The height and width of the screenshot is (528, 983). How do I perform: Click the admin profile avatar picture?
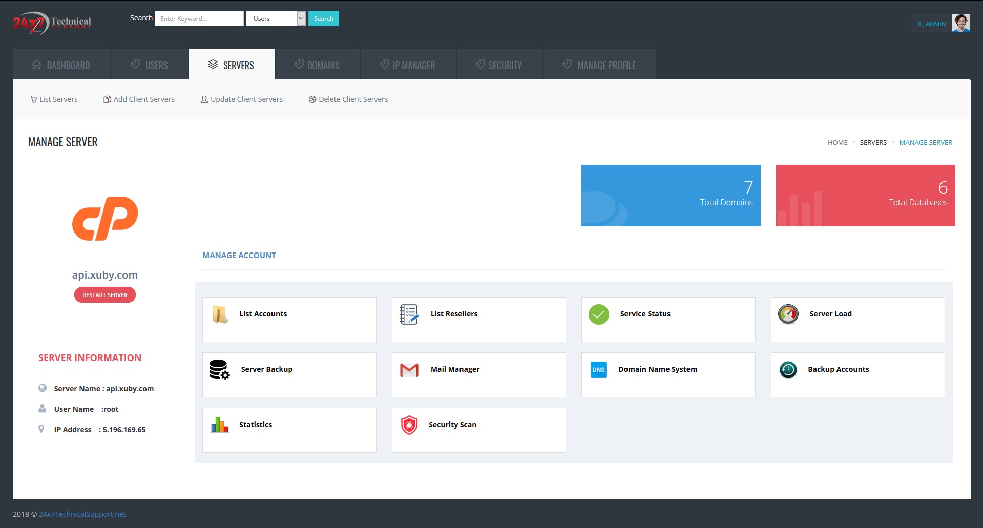point(960,24)
